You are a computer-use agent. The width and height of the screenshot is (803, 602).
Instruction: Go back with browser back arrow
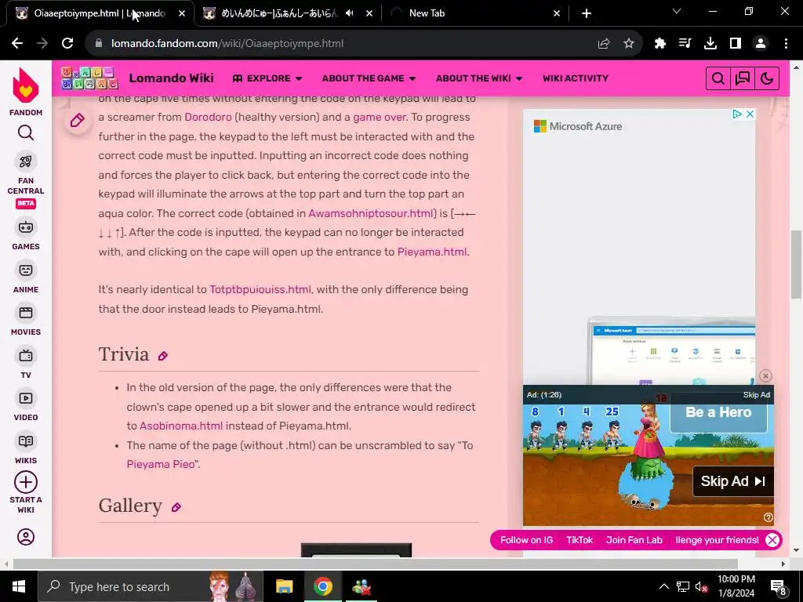[x=17, y=44]
